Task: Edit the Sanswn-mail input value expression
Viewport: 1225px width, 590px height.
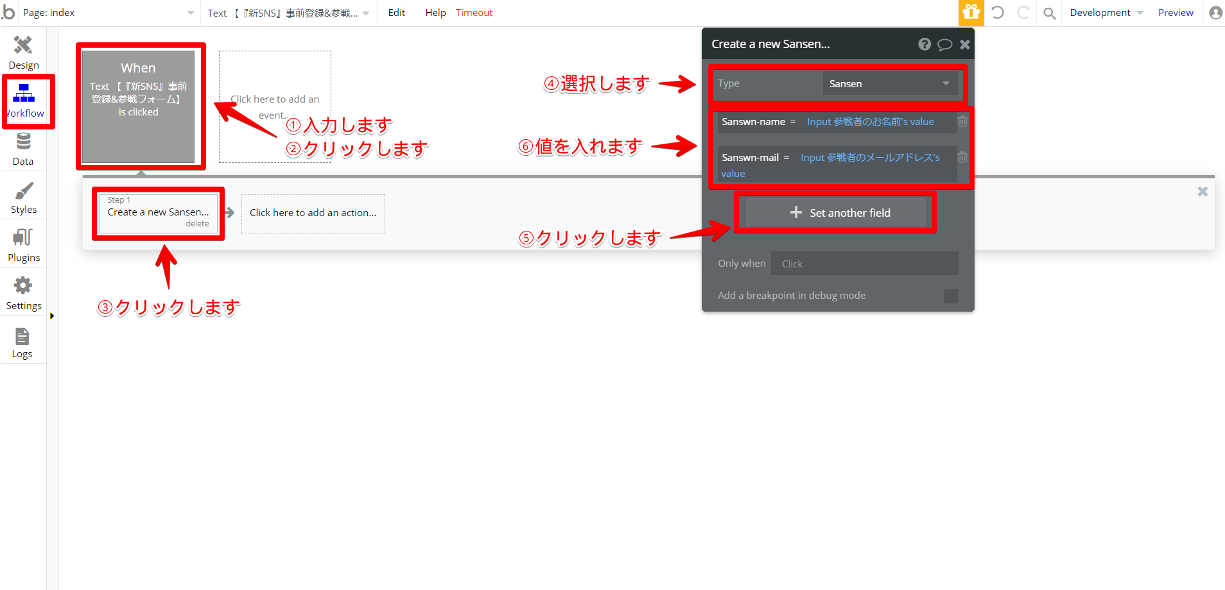Action: pyautogui.click(x=831, y=165)
